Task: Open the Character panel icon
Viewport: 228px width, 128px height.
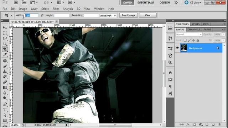Action: click(x=170, y=94)
